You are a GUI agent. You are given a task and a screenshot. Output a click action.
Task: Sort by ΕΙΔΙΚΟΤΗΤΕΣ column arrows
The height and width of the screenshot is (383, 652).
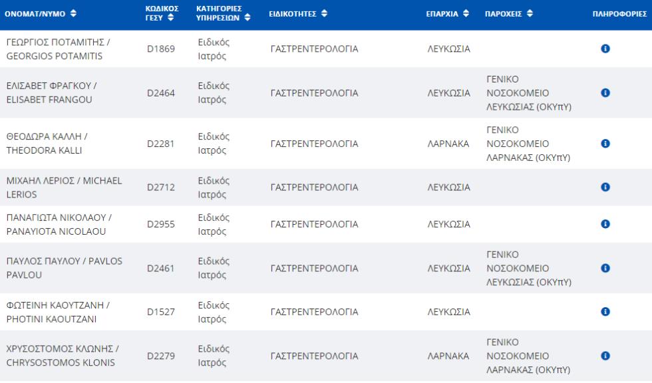click(324, 13)
